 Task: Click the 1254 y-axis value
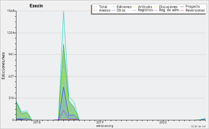tap(11, 33)
